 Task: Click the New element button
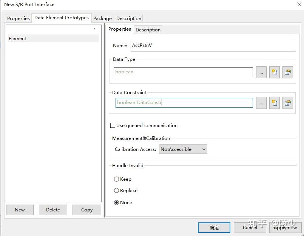[20, 210]
